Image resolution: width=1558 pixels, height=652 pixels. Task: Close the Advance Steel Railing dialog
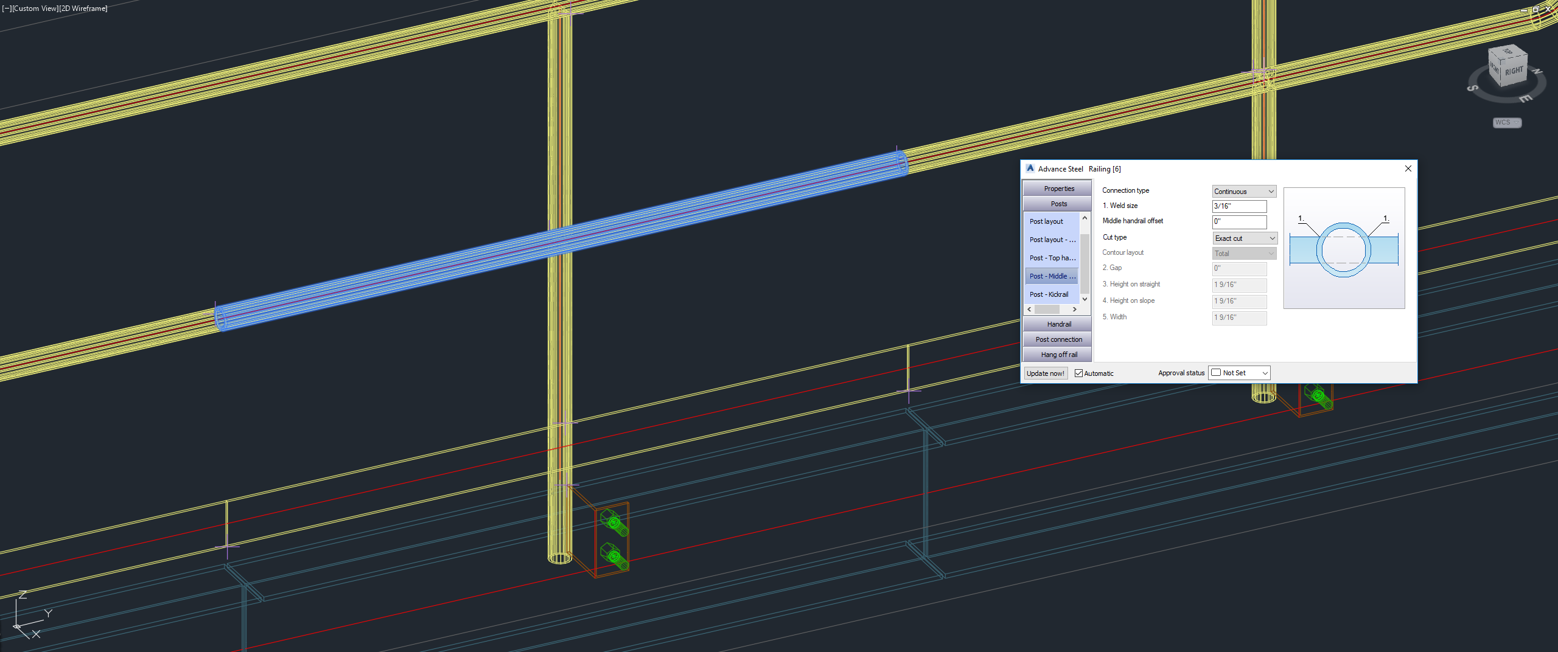click(1408, 168)
